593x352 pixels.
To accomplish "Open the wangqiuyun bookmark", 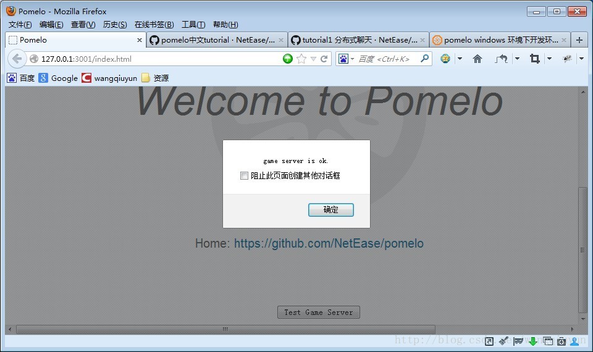I will pyautogui.click(x=110, y=78).
